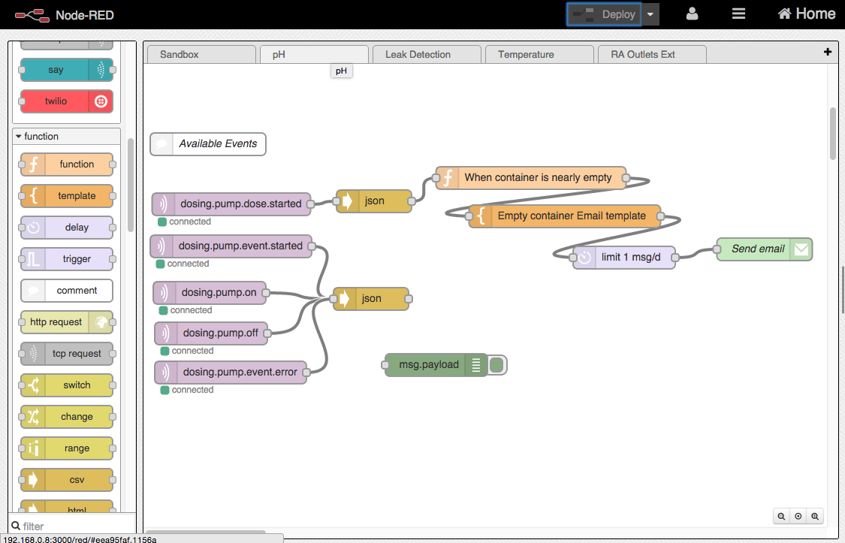The height and width of the screenshot is (543, 845).
Task: Select the upper json node
Action: (x=374, y=201)
